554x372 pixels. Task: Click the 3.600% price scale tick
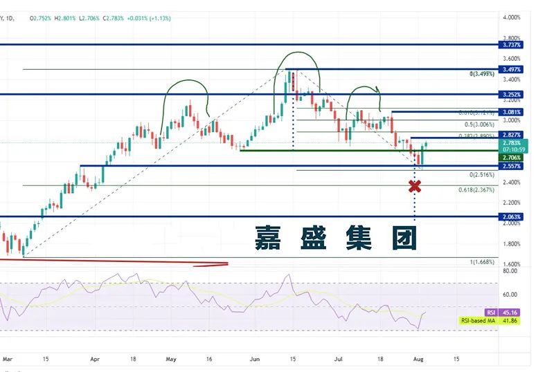(x=512, y=59)
